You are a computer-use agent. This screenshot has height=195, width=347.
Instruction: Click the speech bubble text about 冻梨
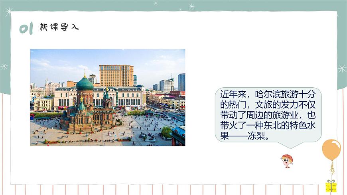[268, 115]
